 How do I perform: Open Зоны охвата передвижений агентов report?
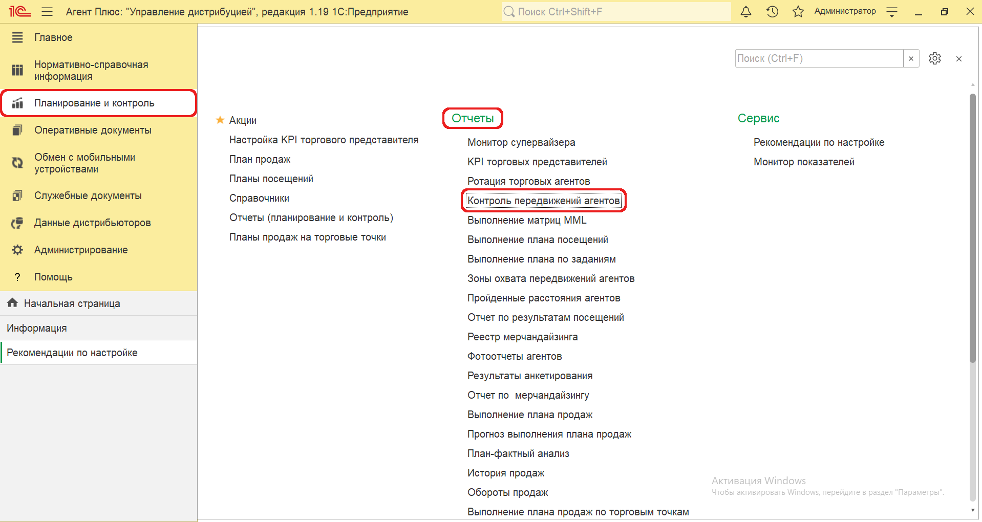(x=551, y=278)
